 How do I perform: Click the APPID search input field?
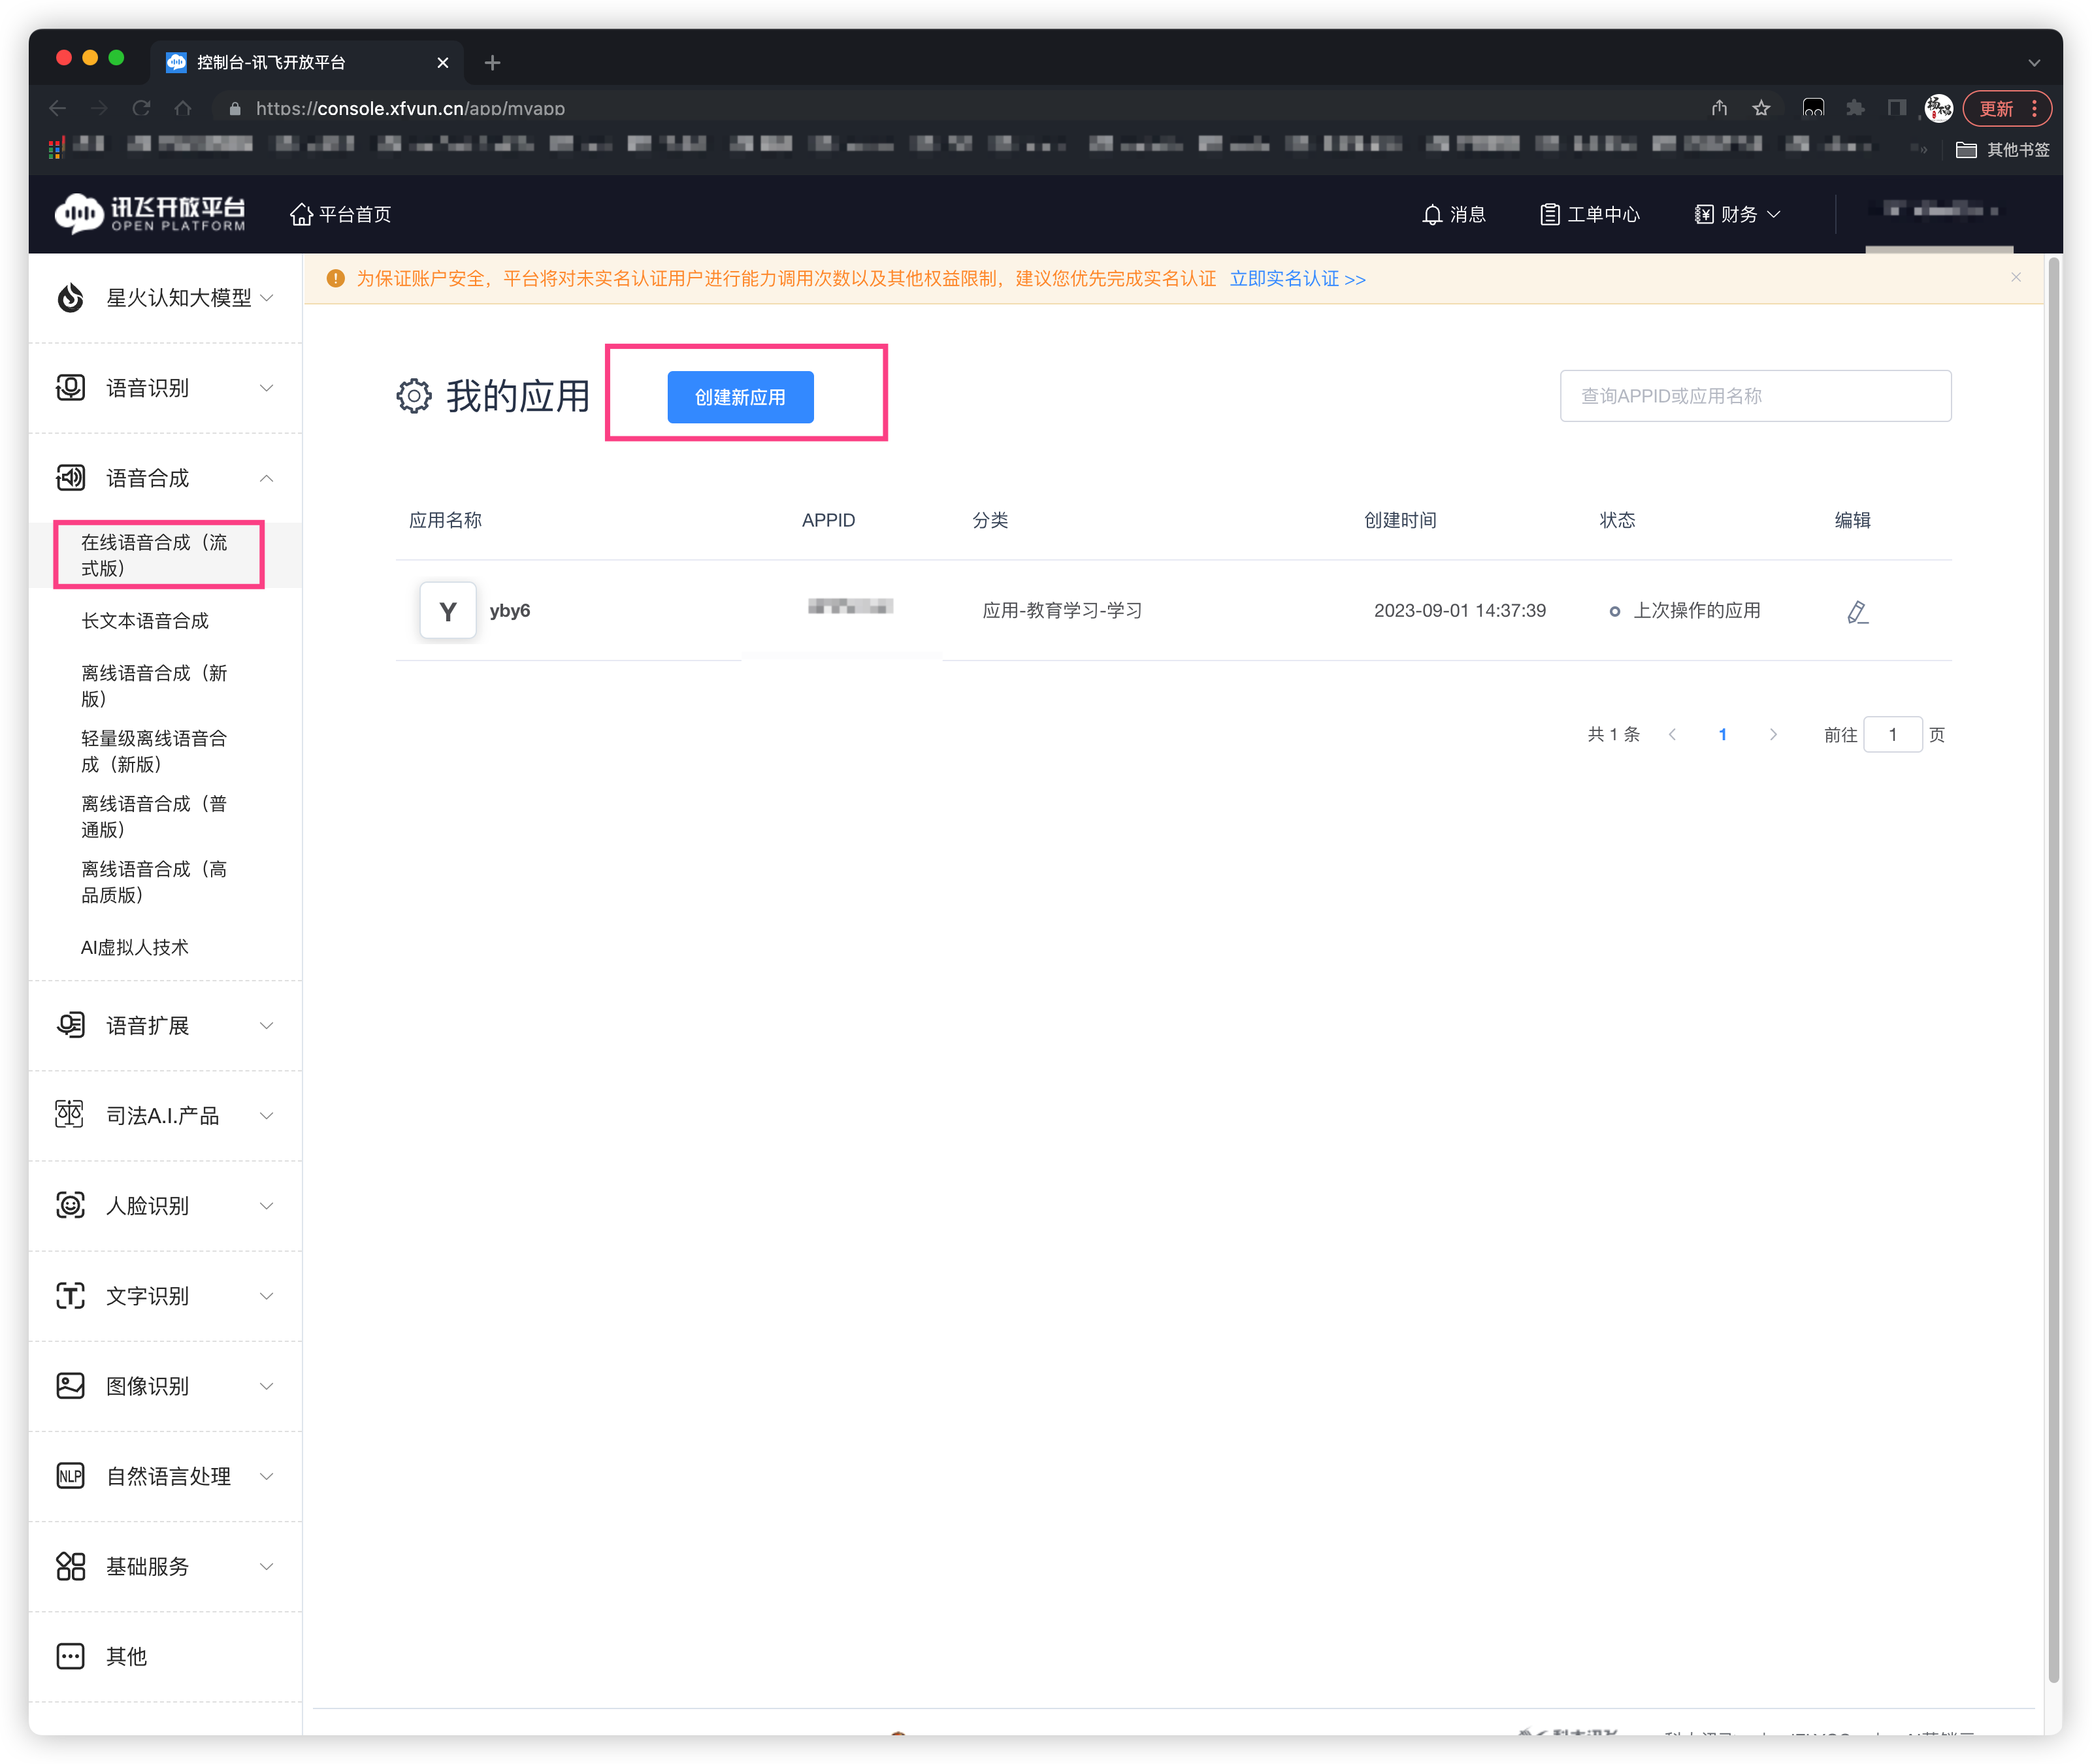click(1755, 396)
